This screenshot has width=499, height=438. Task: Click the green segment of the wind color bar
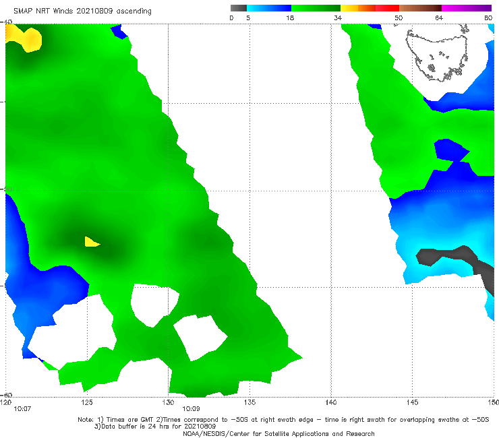316,8
